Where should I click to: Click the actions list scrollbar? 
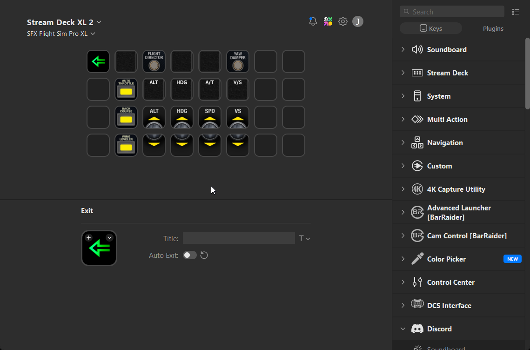click(527, 74)
